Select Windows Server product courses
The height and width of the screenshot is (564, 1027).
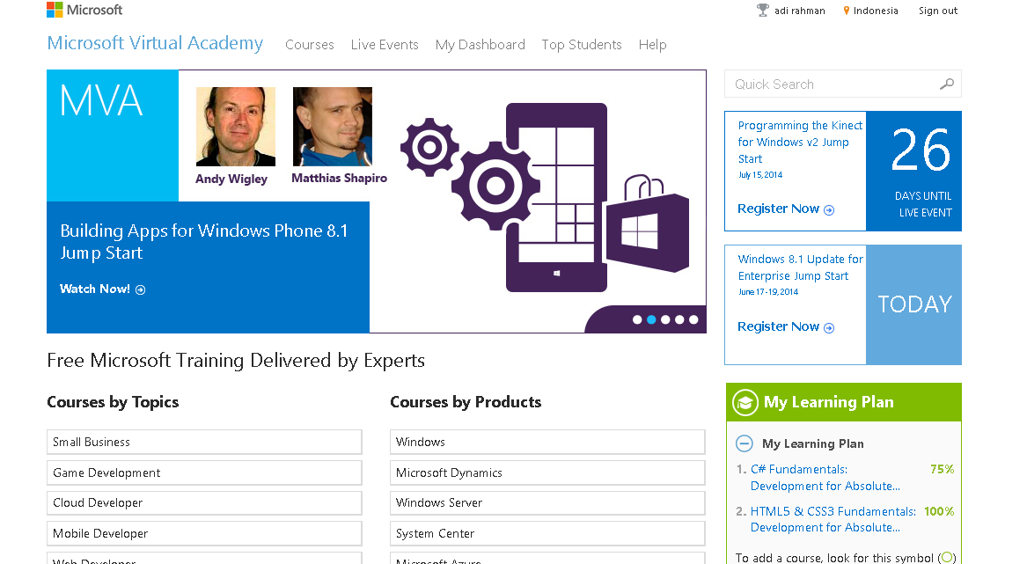pos(547,503)
